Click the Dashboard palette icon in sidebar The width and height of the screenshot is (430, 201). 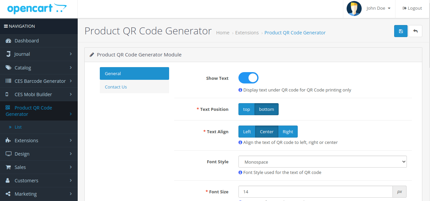[x=8, y=41]
